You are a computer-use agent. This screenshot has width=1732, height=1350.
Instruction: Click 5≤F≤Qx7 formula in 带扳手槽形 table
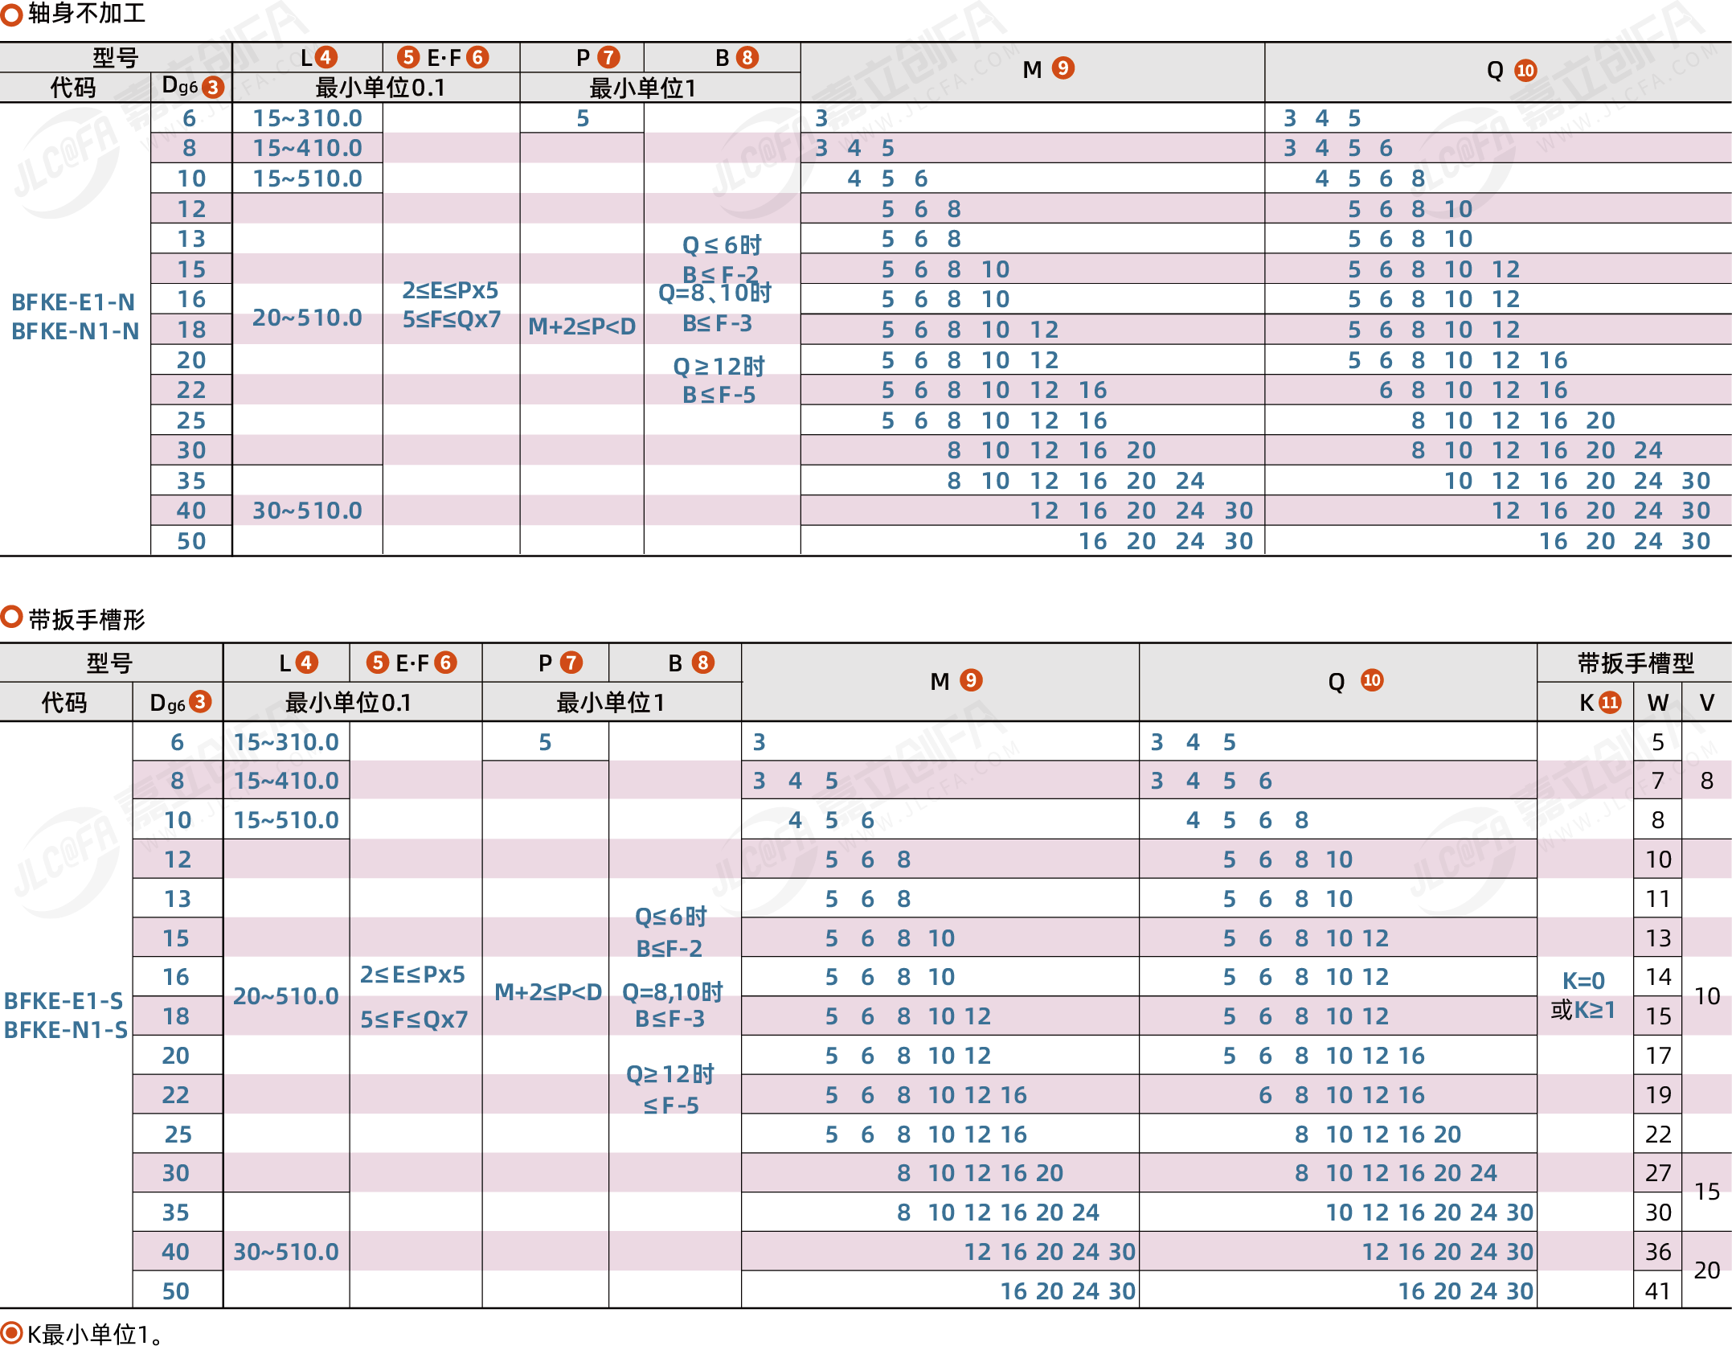click(x=414, y=1020)
